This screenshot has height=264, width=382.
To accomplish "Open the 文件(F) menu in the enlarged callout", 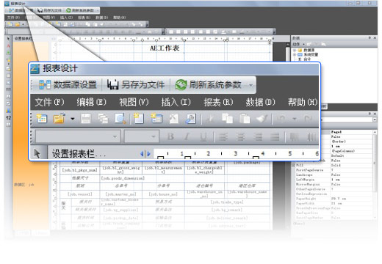I will (x=49, y=102).
